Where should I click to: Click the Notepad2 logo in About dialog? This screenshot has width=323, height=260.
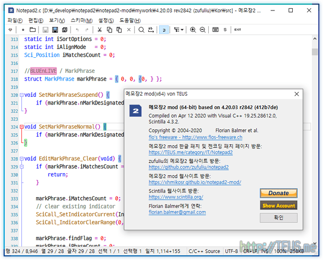point(135,111)
